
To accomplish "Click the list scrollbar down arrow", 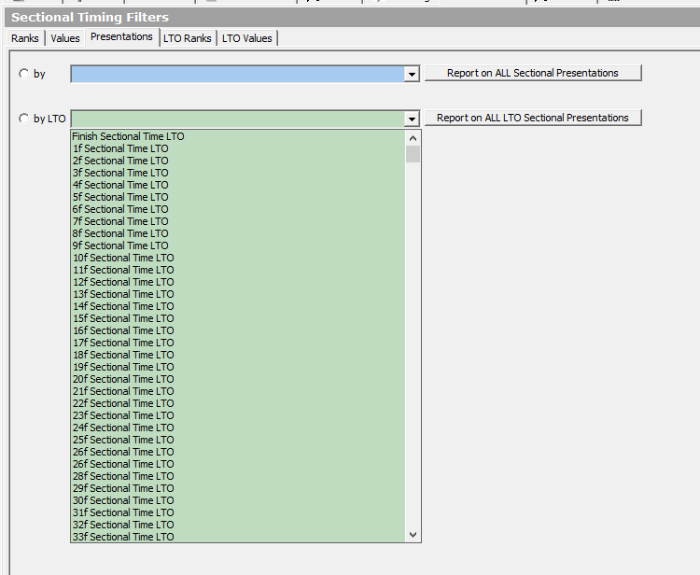I will (413, 534).
